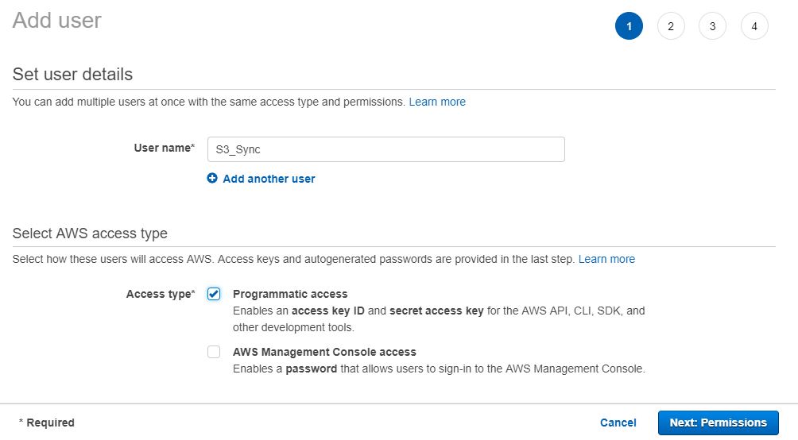The image size is (798, 440).
Task: Click the AWS Management Console access label
Action: tap(324, 352)
